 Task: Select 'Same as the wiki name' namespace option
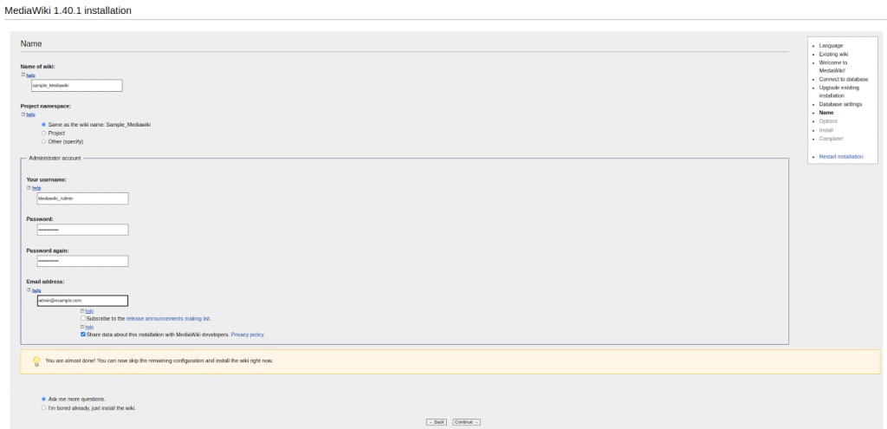tap(43, 124)
